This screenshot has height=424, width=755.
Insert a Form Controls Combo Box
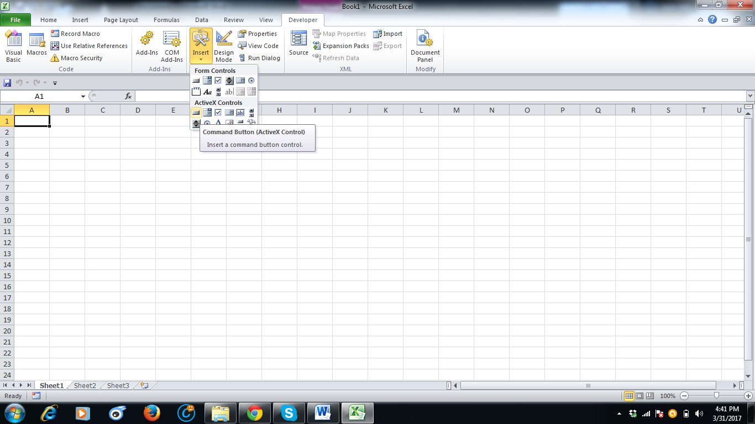coord(207,81)
